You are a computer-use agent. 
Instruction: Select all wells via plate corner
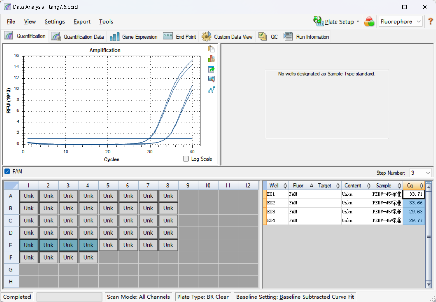click(11, 186)
